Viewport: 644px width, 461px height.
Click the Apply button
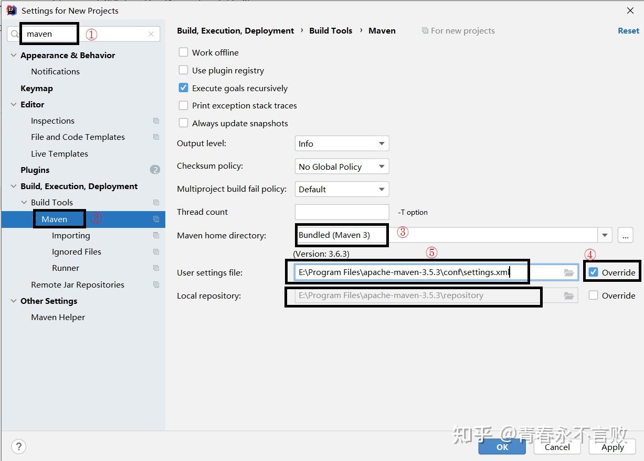pyautogui.click(x=613, y=446)
